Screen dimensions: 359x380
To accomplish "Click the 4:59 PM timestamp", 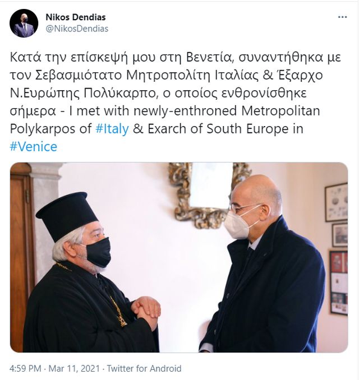I will point(25,368).
